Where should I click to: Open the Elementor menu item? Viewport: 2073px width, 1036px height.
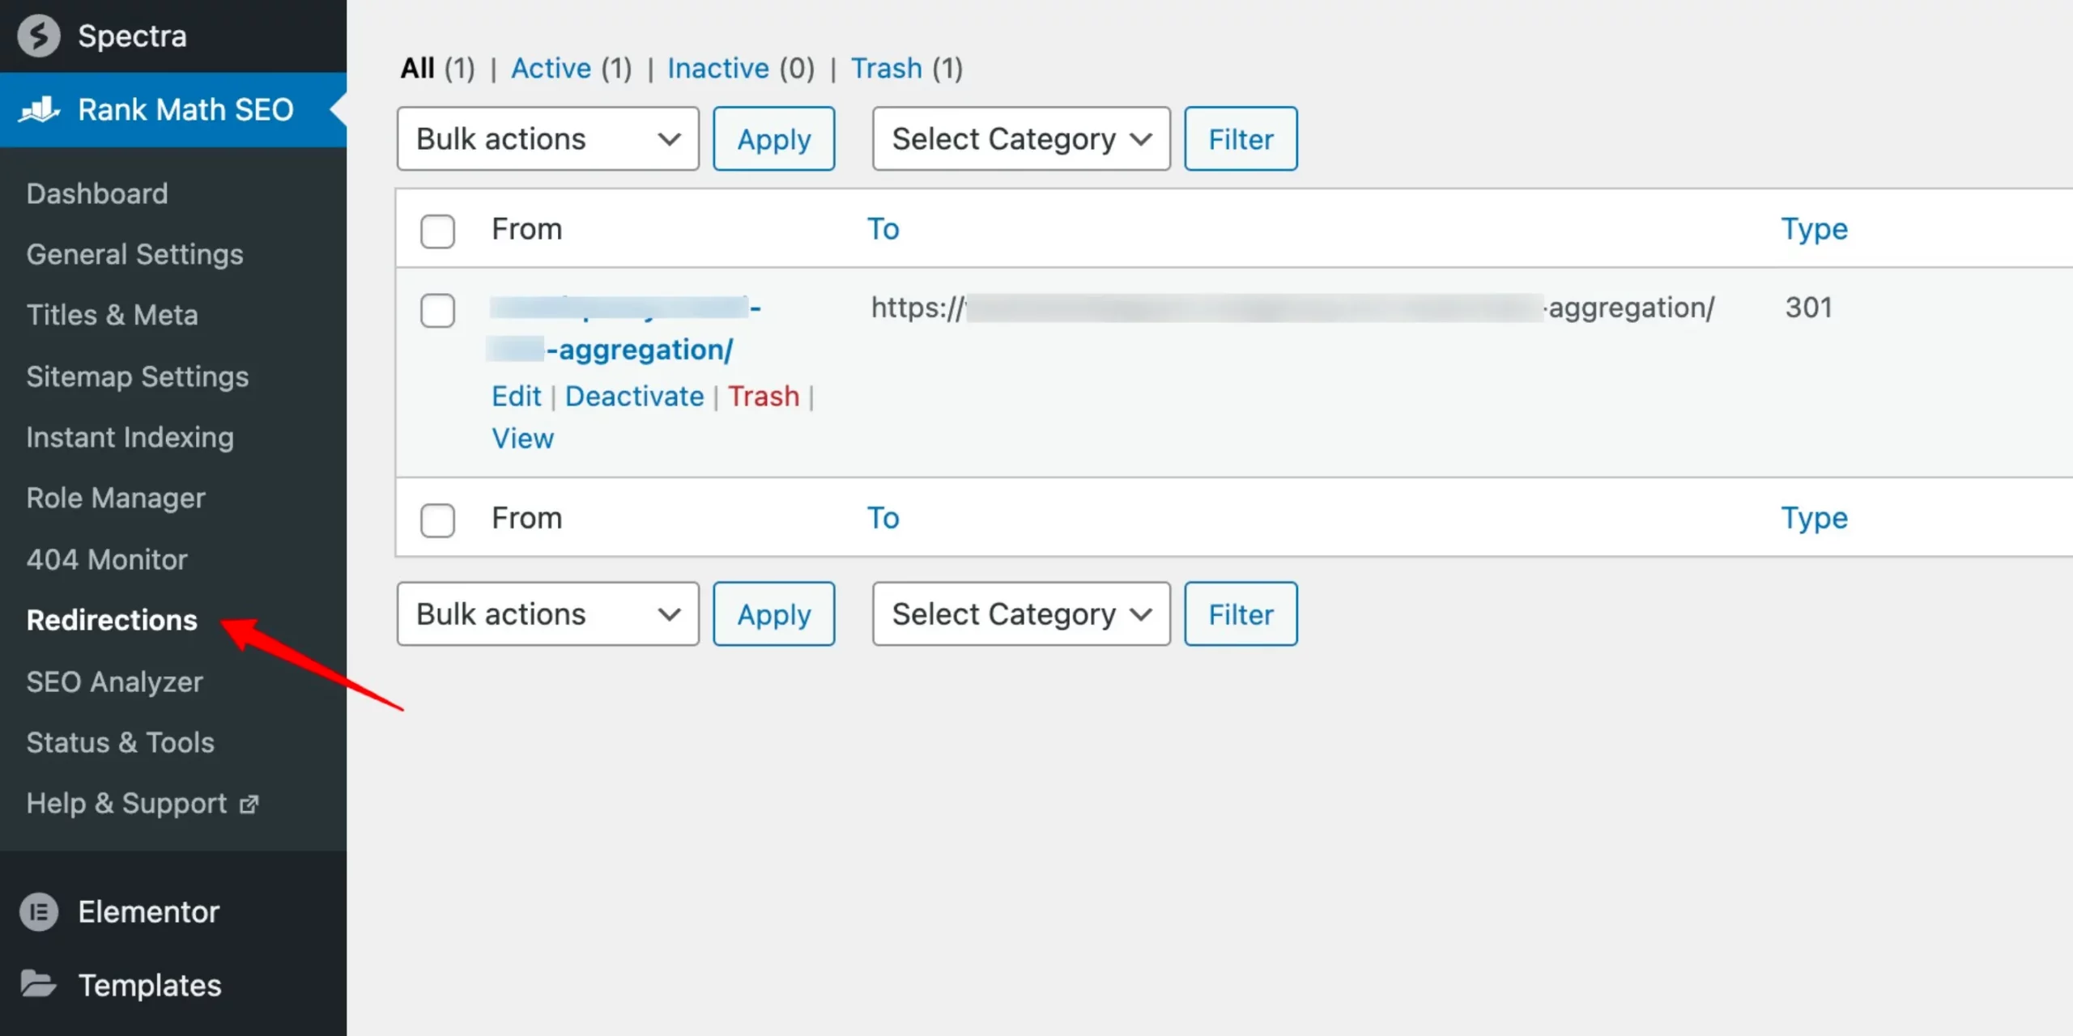click(x=148, y=912)
